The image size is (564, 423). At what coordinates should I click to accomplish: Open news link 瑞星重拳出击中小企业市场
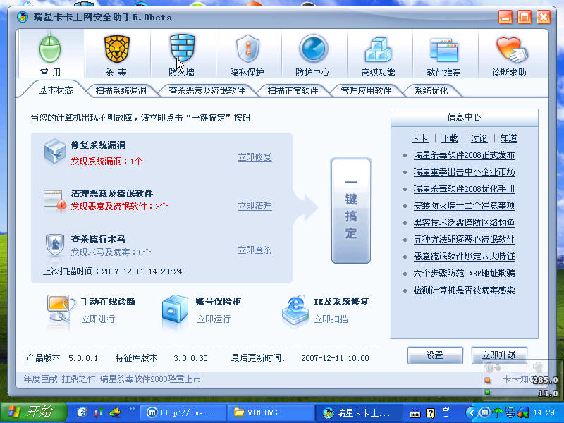464,172
